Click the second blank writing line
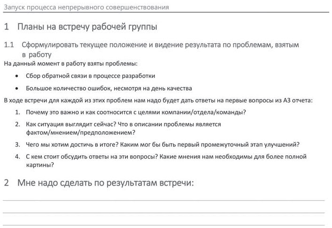 (x=163, y=212)
